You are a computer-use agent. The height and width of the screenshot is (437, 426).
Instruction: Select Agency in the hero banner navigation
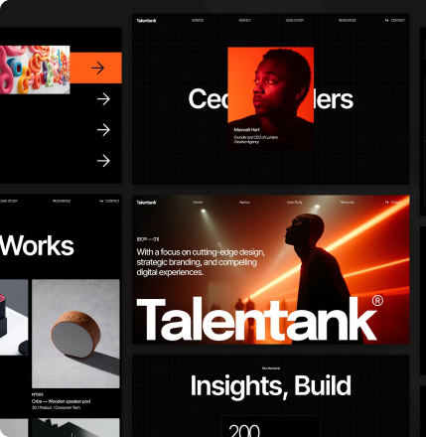coord(244,202)
